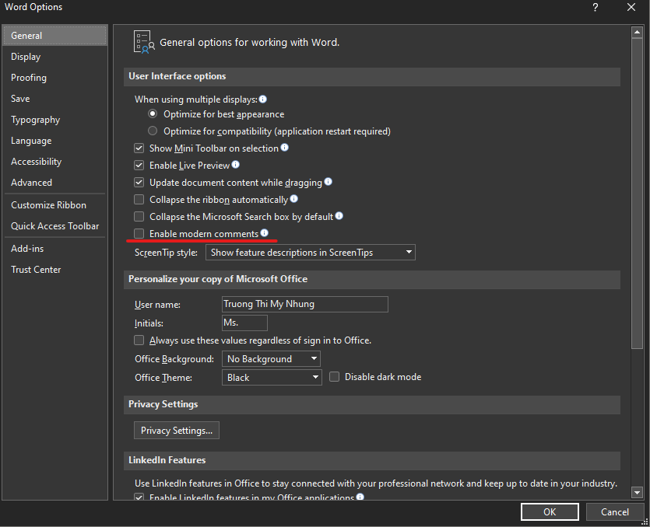The width and height of the screenshot is (650, 527).
Task: Click the scrollbar down arrow
Action: [x=637, y=492]
